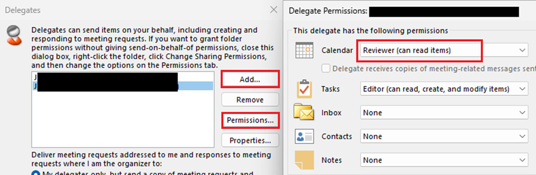The height and width of the screenshot is (175, 536).
Task: Click the delegate person icon
Action: (x=15, y=35)
